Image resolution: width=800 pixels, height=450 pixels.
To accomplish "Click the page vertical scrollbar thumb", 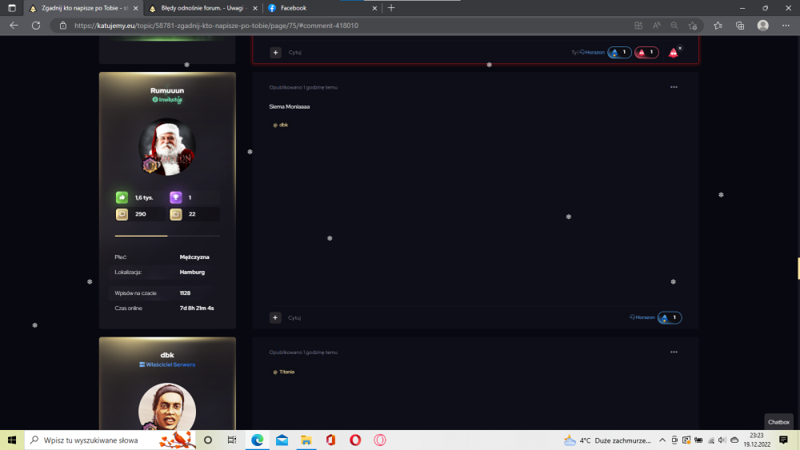I will pyautogui.click(x=798, y=269).
